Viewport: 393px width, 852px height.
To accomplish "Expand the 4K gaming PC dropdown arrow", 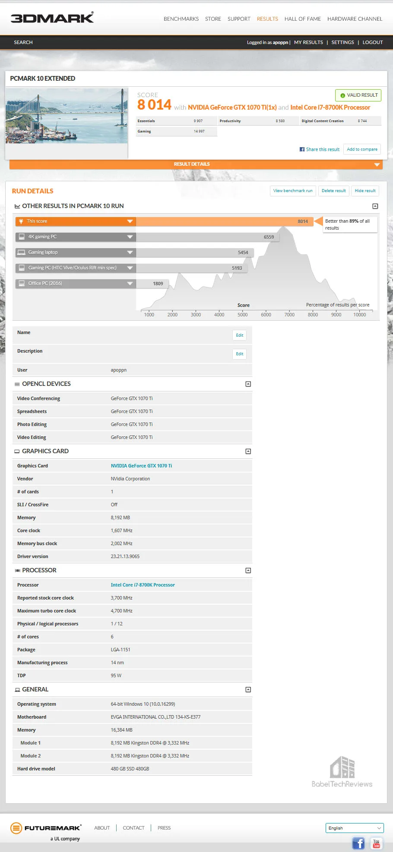I will click(x=130, y=237).
